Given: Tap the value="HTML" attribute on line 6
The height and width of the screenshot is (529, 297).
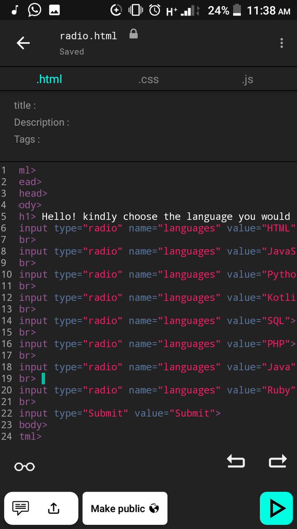Looking at the screenshot, I should coord(261,228).
